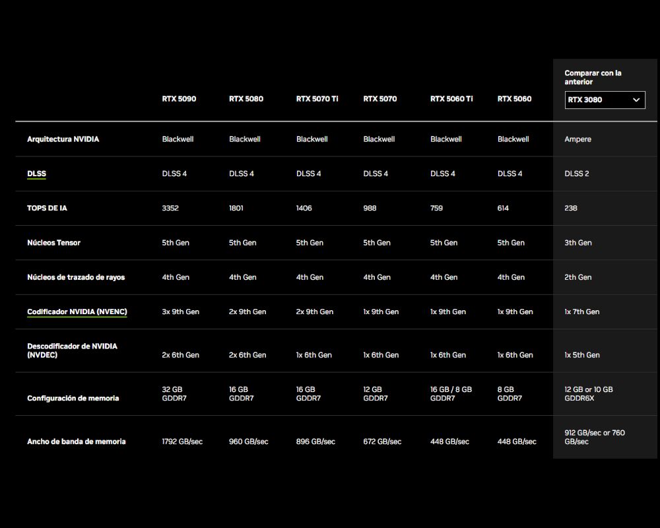Click the Núcleos Tensor row label
Viewport: 660px width, 528px height.
pos(53,242)
